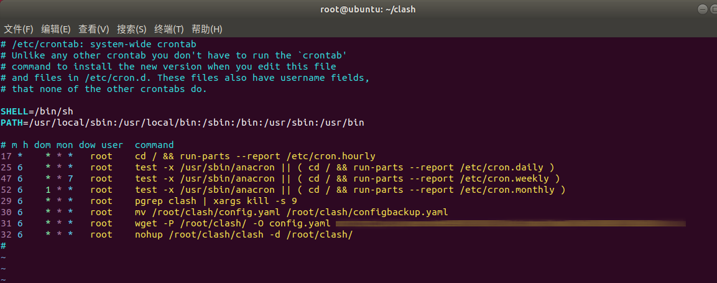The width and height of the screenshot is (717, 283).
Task: Open the 搜索(S) menu
Action: (131, 29)
